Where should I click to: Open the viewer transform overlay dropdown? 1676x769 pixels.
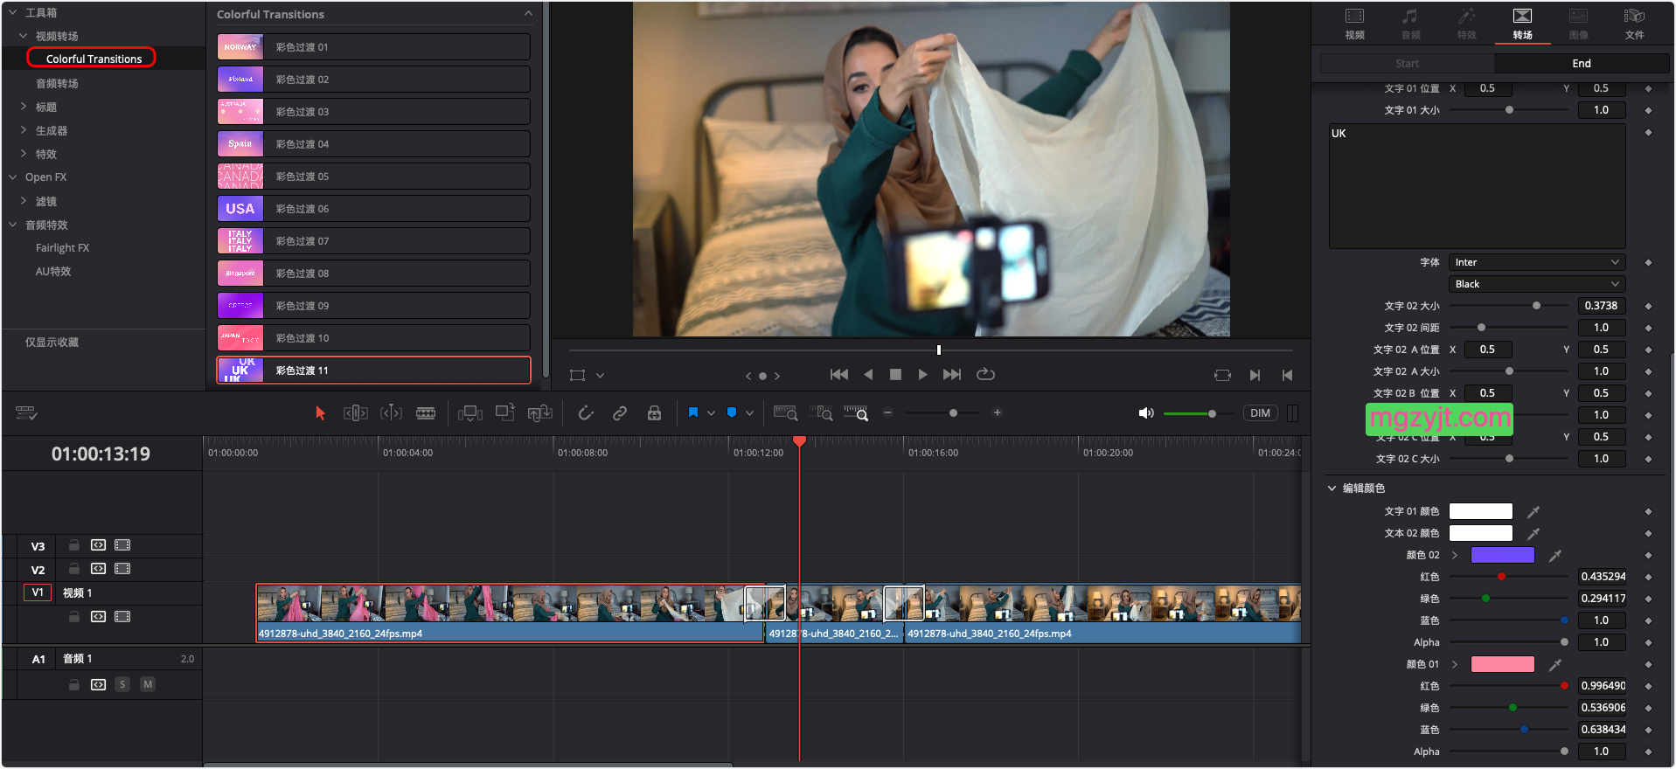pyautogui.click(x=600, y=375)
